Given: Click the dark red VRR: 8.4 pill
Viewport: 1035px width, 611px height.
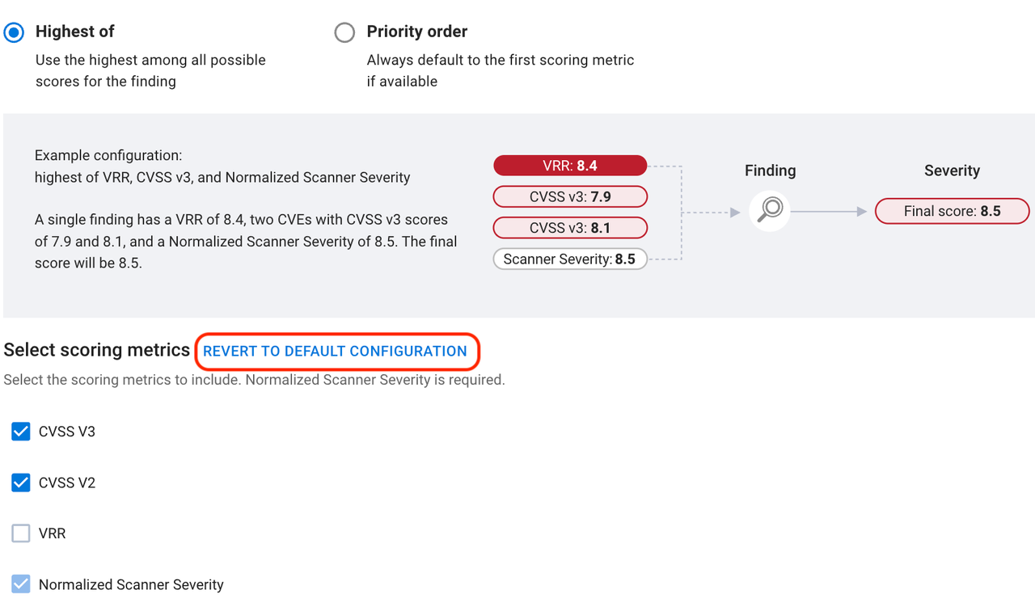Looking at the screenshot, I should [x=570, y=166].
